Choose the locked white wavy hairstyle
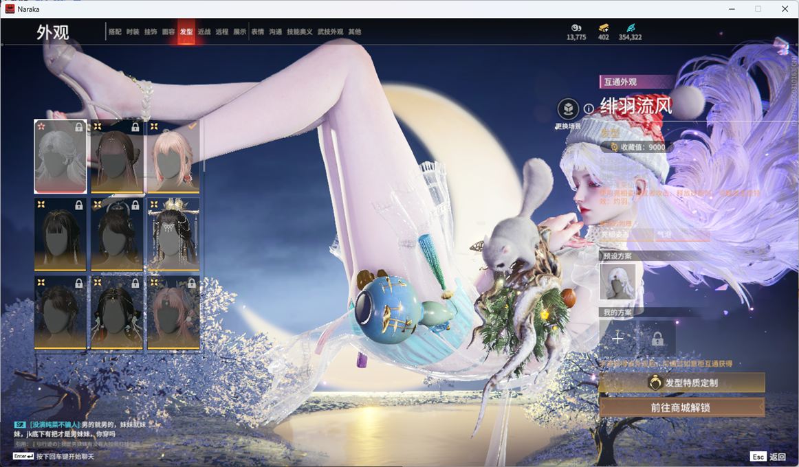799x467 pixels. point(61,157)
